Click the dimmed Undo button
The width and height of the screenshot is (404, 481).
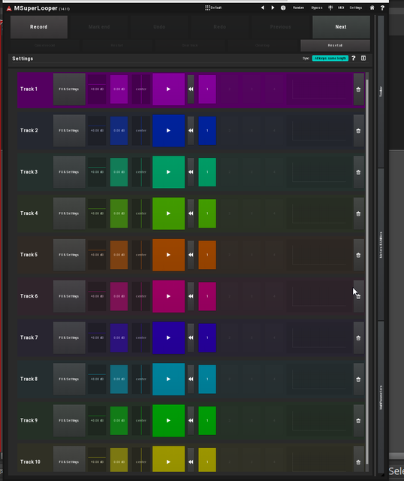pos(159,27)
